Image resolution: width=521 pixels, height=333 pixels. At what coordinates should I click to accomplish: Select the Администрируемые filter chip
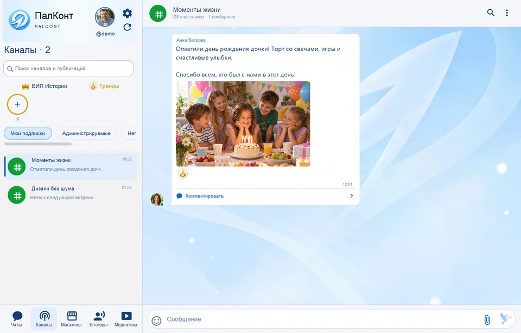click(86, 133)
